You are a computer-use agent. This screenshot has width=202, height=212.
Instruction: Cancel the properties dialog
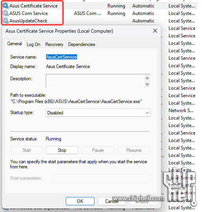(x=112, y=201)
